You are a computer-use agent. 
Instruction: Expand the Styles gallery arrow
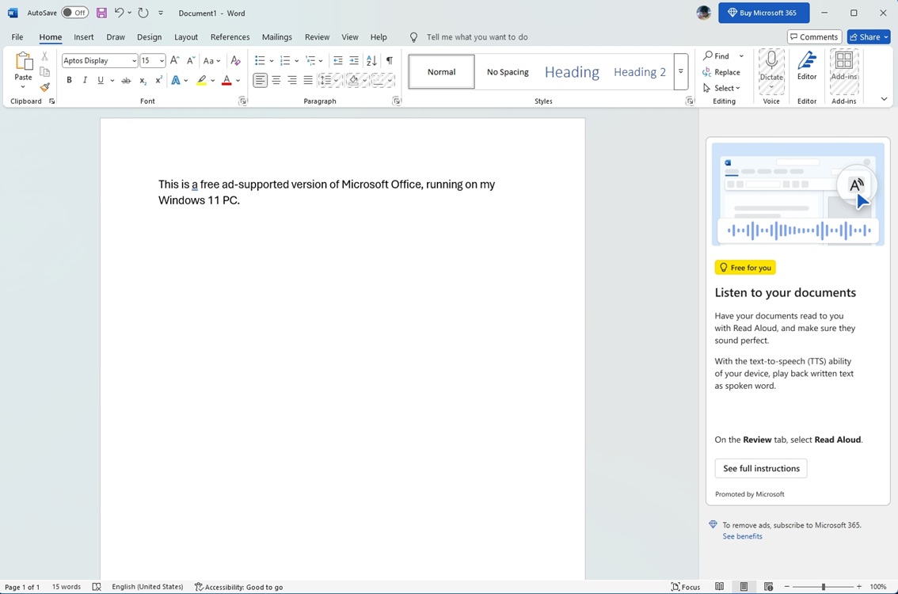(681, 71)
